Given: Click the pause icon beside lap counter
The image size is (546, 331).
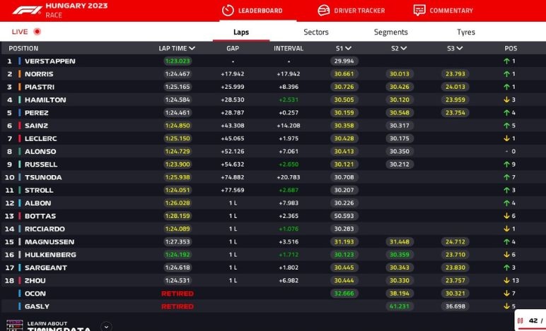Looking at the screenshot, I should click(x=520, y=320).
